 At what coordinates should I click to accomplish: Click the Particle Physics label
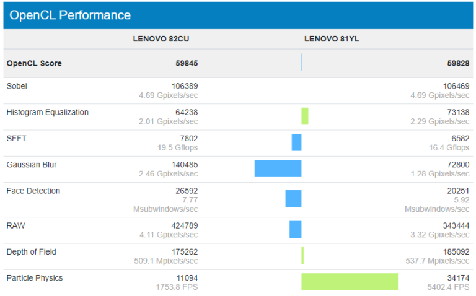[35, 278]
